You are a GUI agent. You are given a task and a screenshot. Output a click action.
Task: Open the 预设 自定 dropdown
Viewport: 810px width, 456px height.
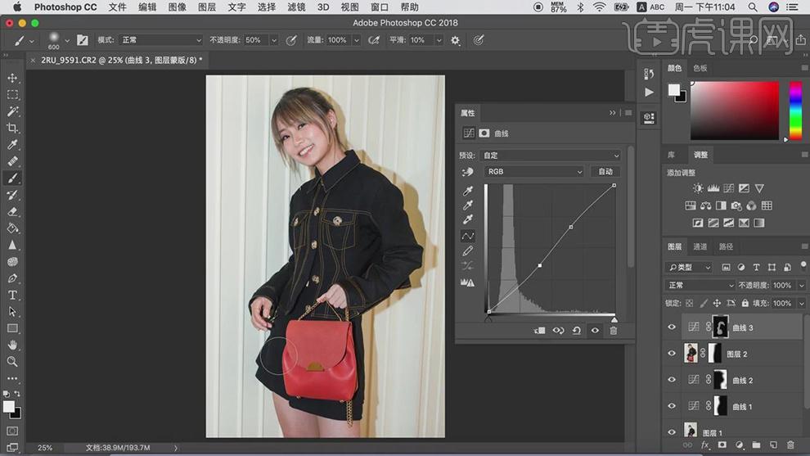[550, 155]
